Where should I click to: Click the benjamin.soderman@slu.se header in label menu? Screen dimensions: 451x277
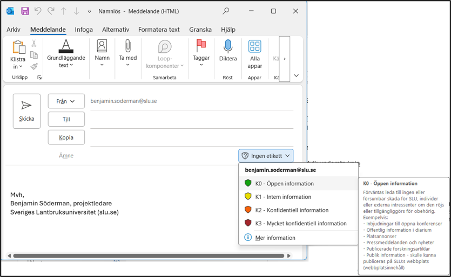[280, 170]
